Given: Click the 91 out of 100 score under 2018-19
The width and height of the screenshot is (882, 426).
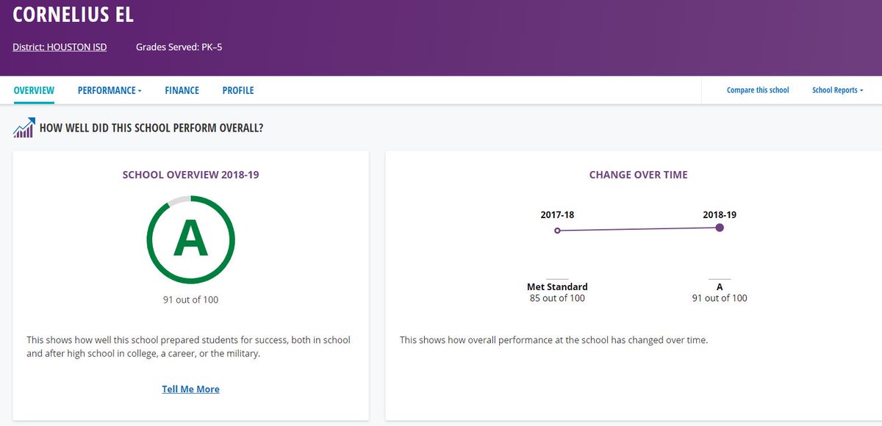Looking at the screenshot, I should (720, 298).
